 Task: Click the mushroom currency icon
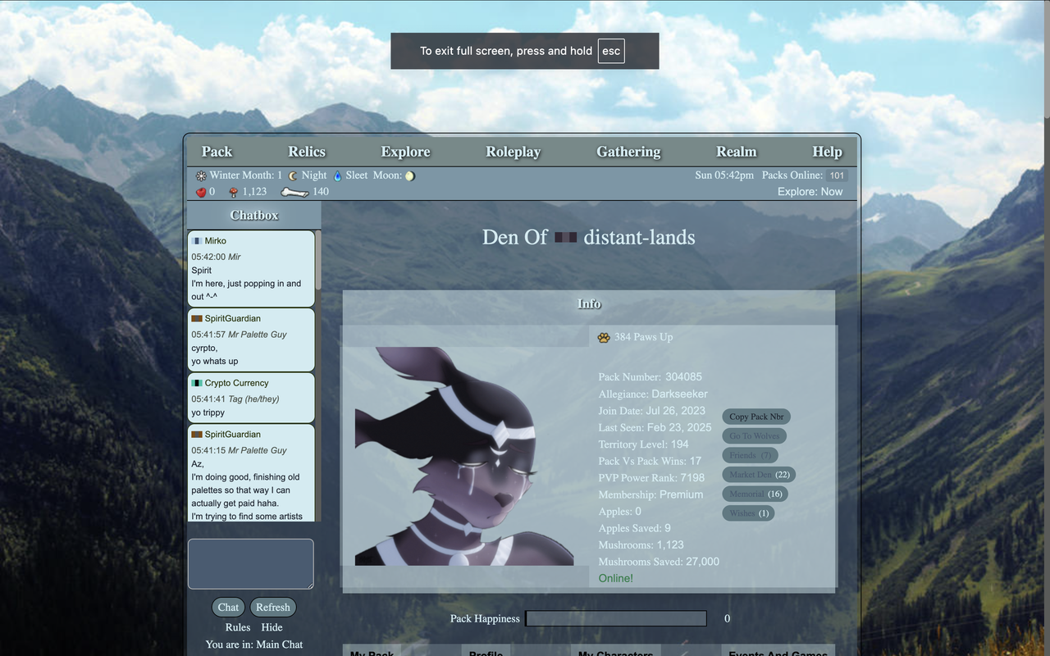232,191
